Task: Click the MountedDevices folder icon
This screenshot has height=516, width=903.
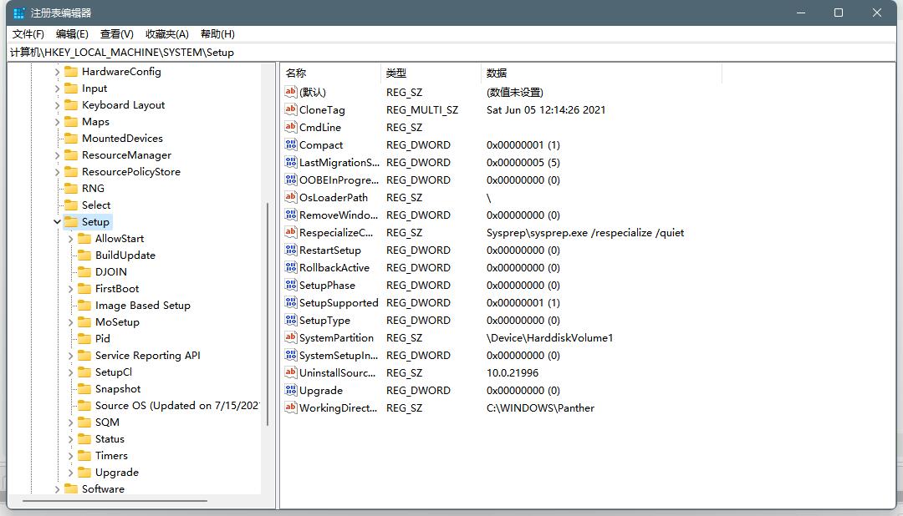Action: (x=71, y=138)
